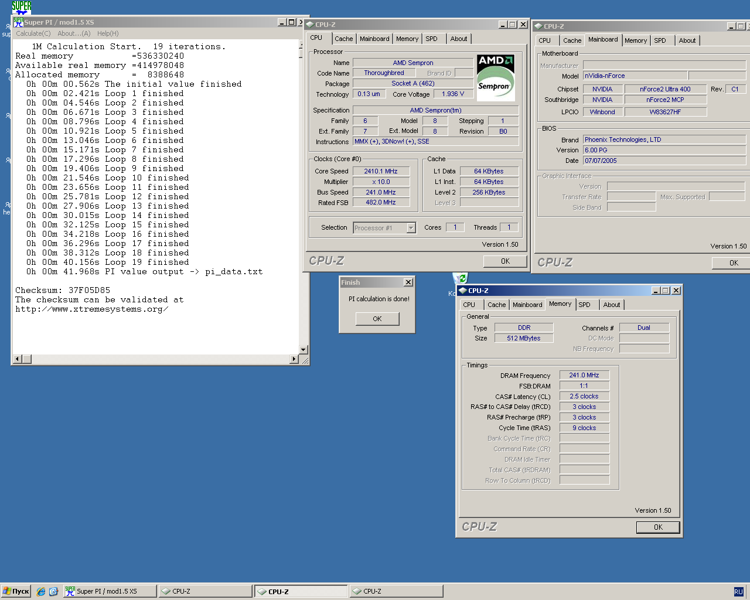Click Channels # Dual value

tap(644, 328)
